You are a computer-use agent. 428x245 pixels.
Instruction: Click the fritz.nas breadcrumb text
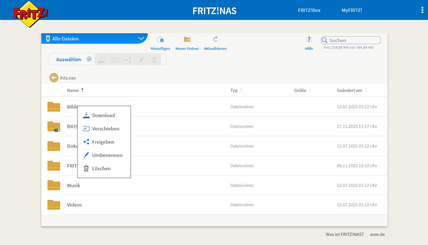click(x=68, y=78)
